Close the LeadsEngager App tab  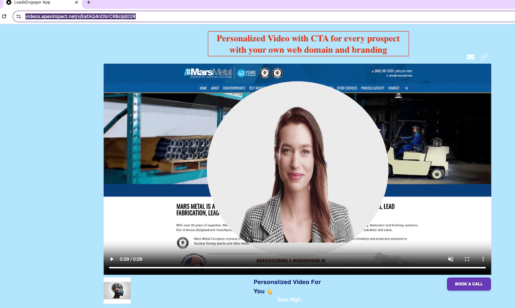click(76, 2)
